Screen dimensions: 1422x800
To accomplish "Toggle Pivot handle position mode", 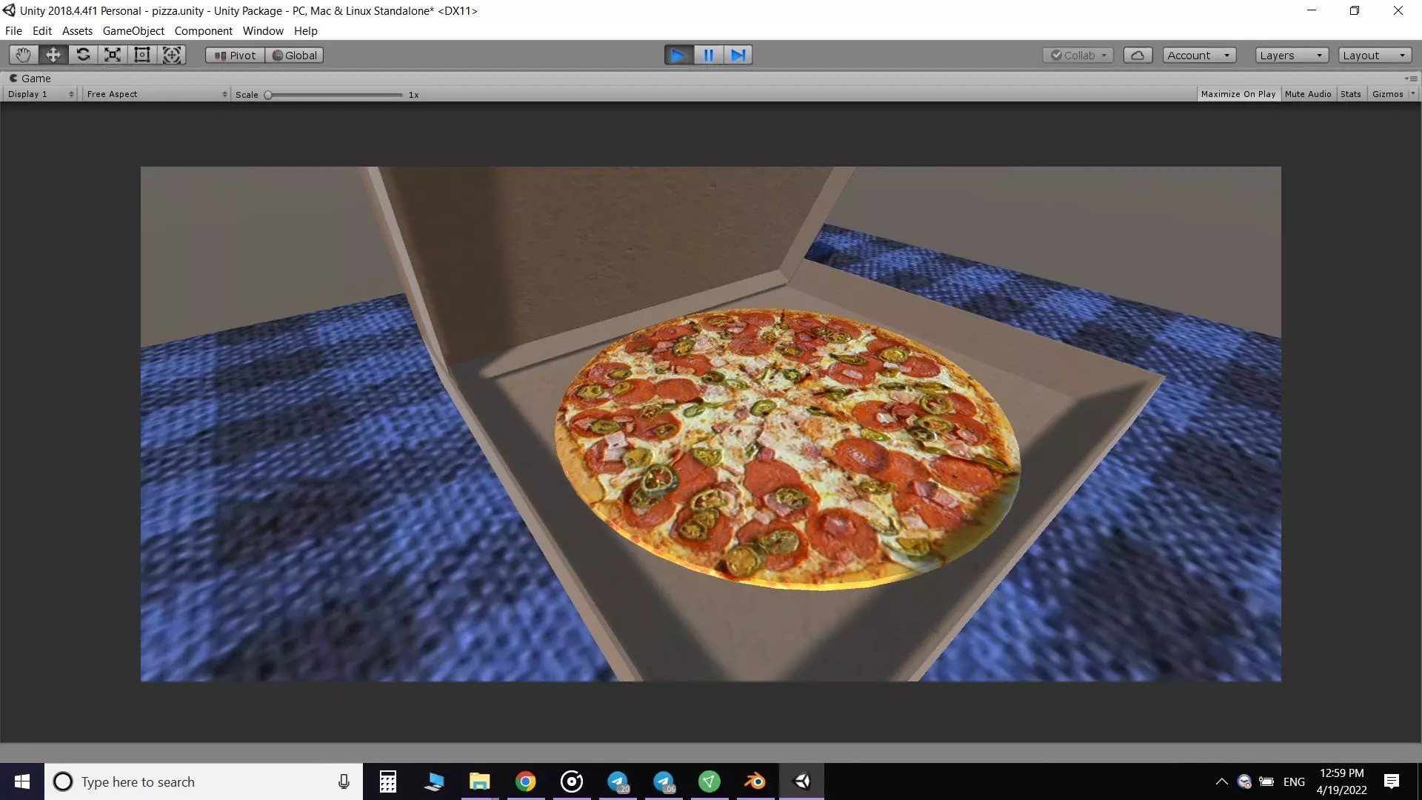I will click(235, 55).
